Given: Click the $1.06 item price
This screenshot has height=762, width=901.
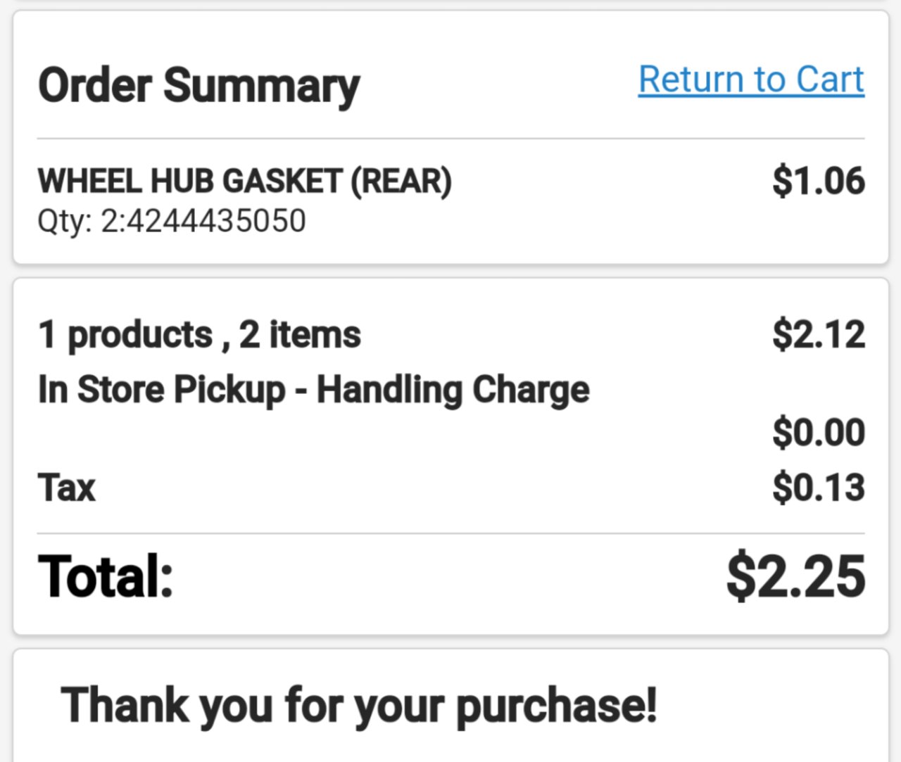Looking at the screenshot, I should tap(819, 181).
